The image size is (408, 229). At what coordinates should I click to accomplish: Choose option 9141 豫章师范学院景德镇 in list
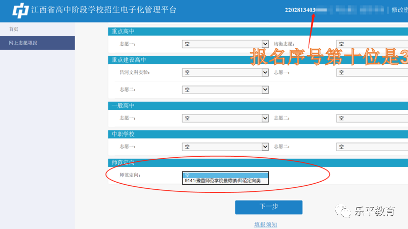tap(224, 181)
